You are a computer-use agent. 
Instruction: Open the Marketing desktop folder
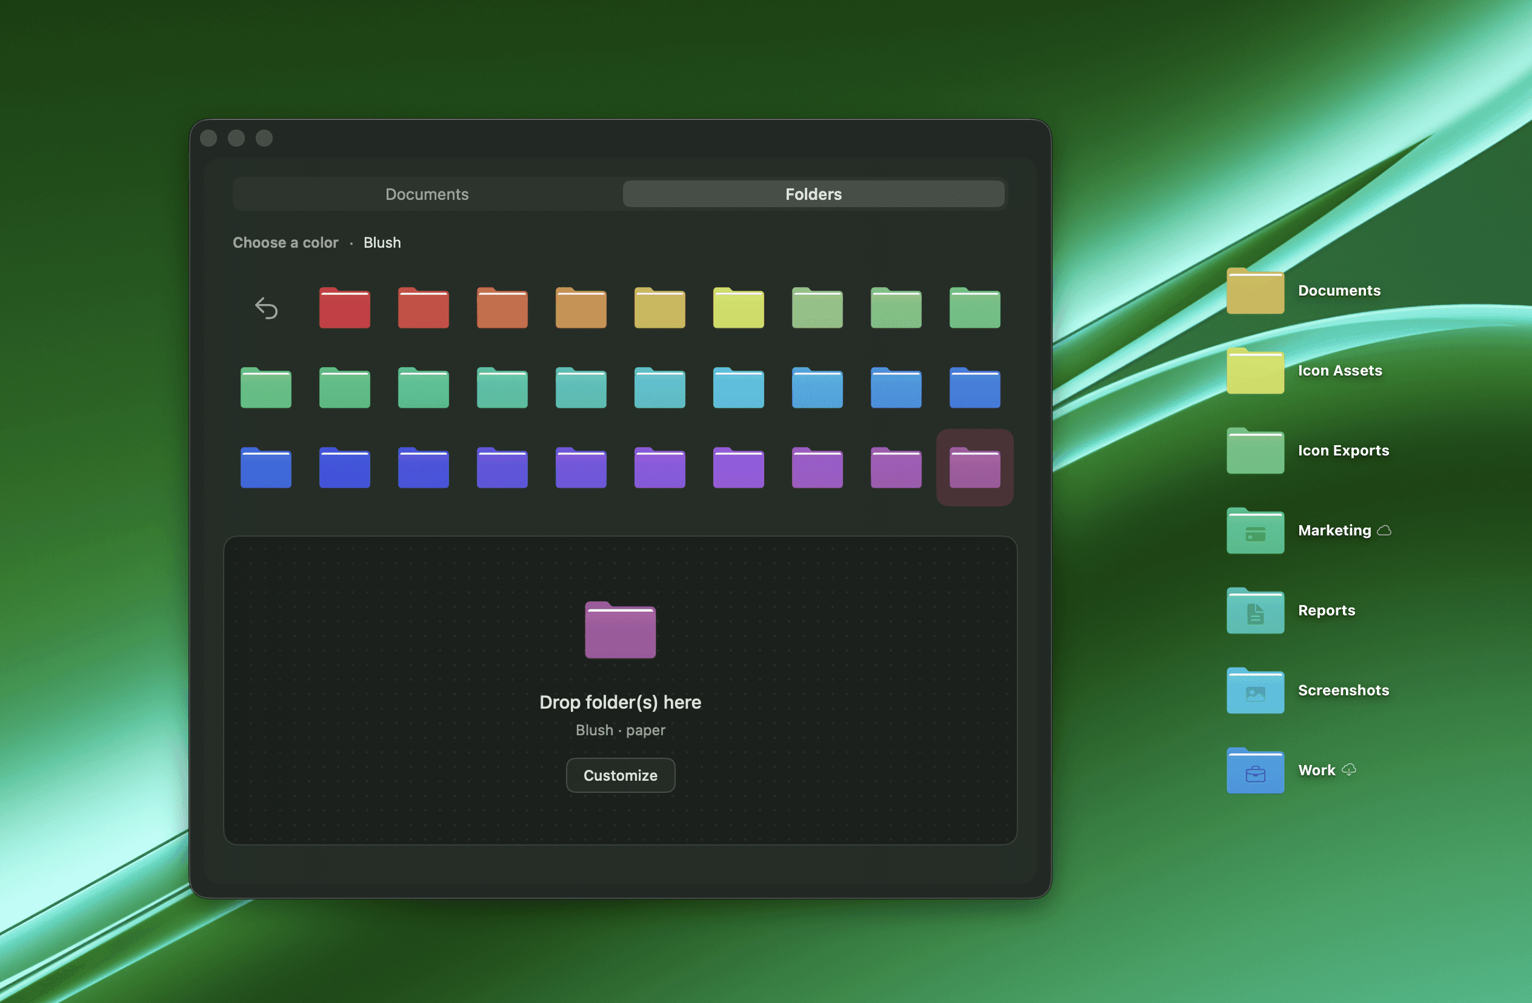tap(1254, 531)
